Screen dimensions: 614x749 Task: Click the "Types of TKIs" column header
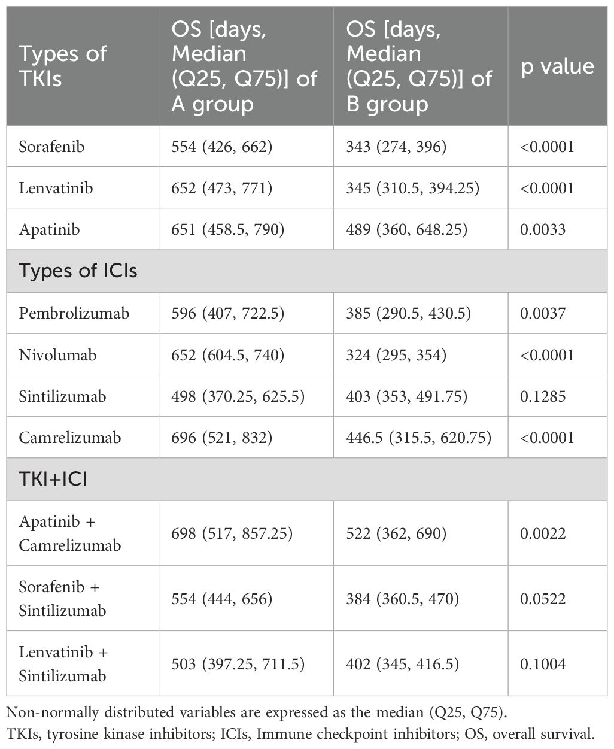[63, 66]
